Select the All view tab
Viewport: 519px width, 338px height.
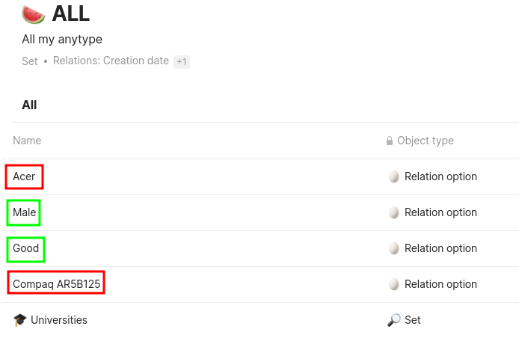coord(29,105)
